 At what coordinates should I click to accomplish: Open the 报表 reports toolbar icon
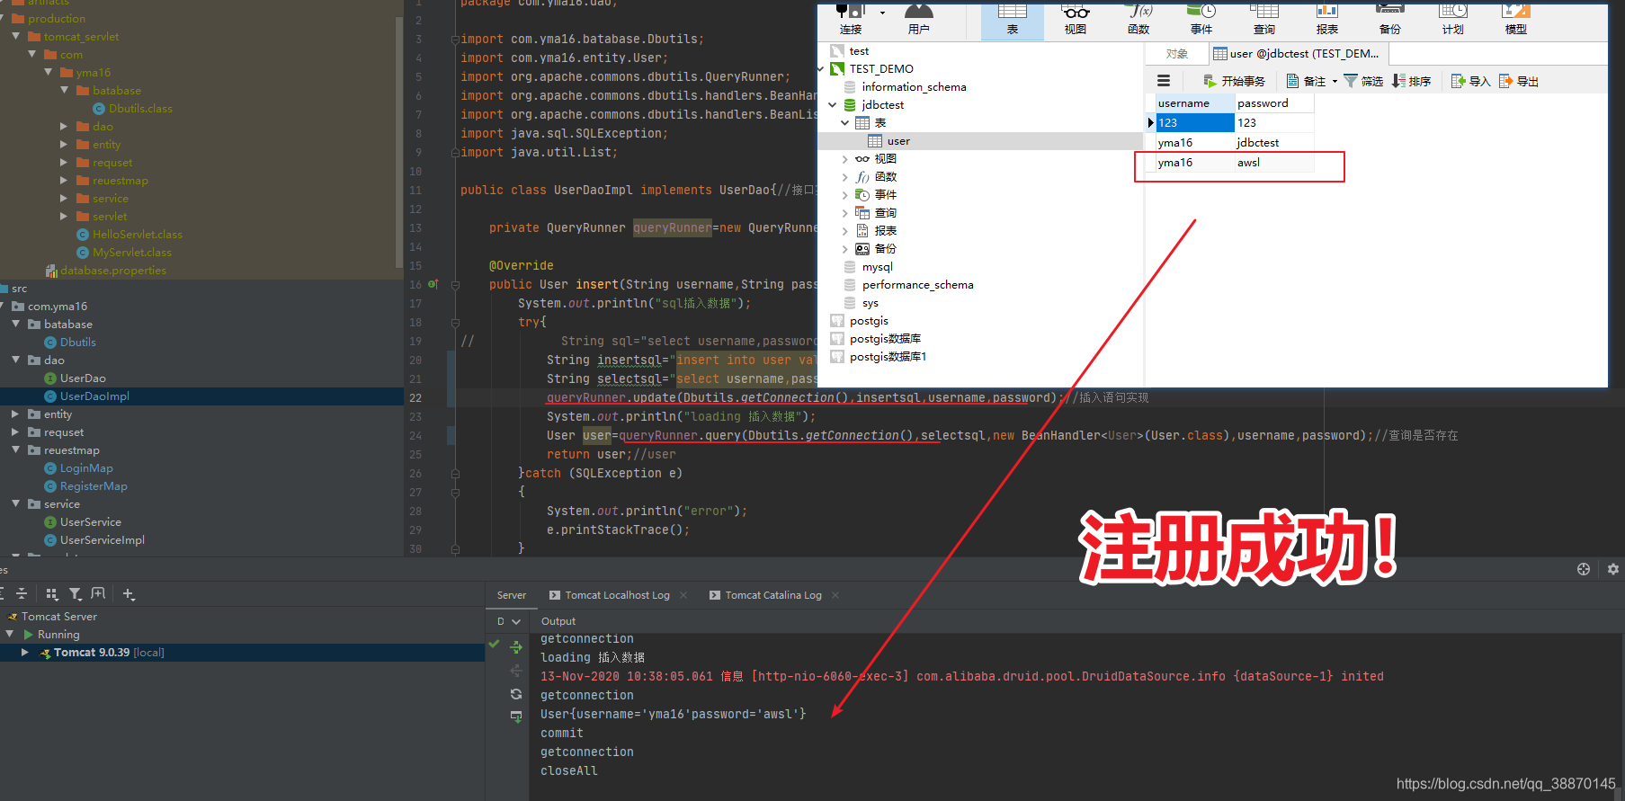tap(1326, 18)
